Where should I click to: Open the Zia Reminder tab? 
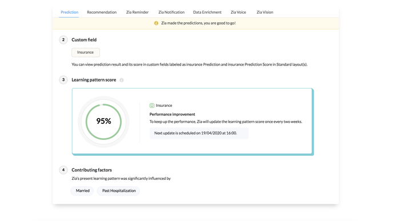pos(137,12)
